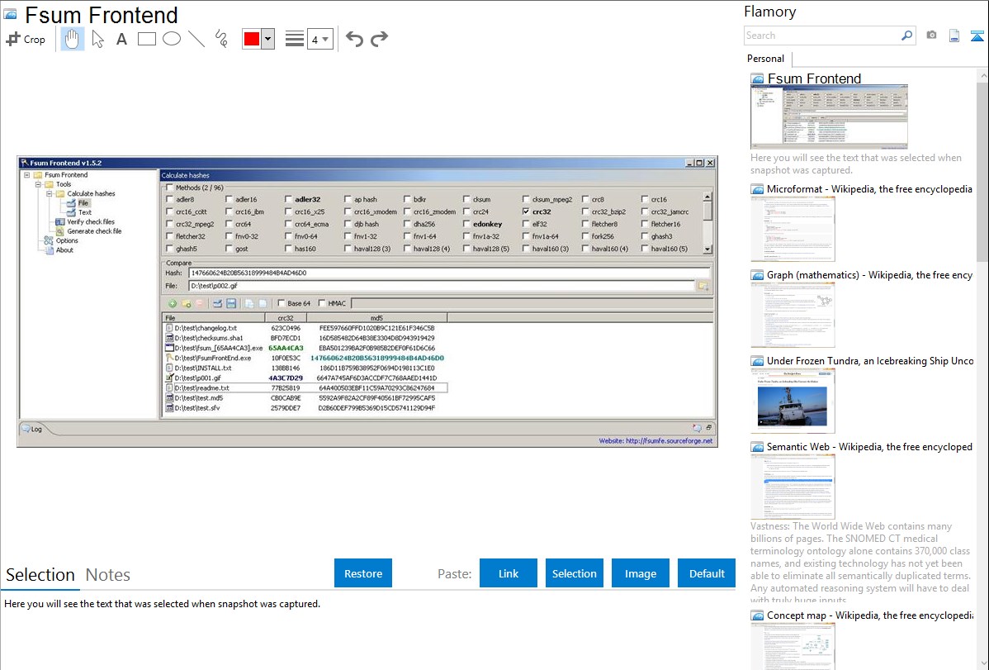
Task: Click the About page icon in Fsum tree
Action: coord(49,250)
